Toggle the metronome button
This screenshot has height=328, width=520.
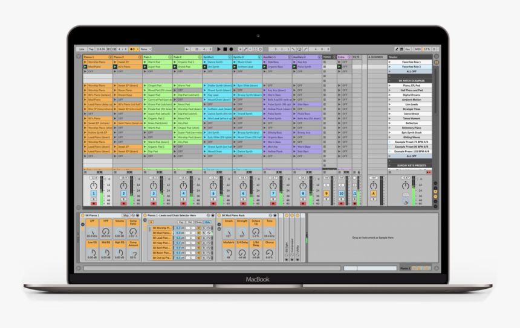133,49
